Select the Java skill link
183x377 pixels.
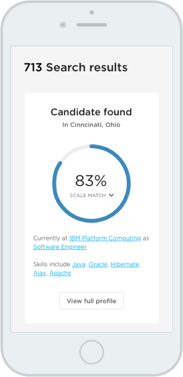(79, 265)
